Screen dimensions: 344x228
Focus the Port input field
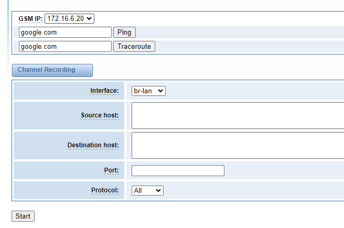(x=178, y=170)
